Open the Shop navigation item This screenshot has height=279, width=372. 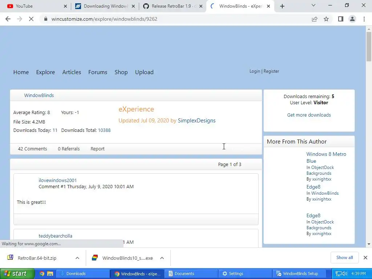pyautogui.click(x=121, y=72)
